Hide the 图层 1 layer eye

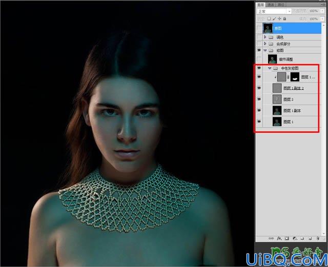click(x=259, y=121)
